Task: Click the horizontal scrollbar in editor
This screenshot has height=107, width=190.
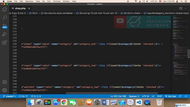Action: 112,93
